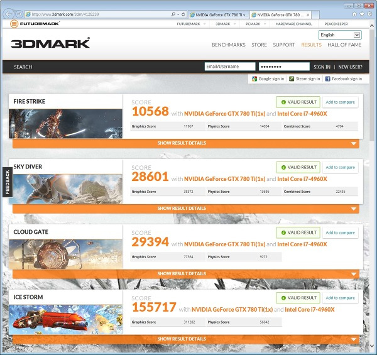This screenshot has width=377, height=355.
Task: Click Ice Storm score 155717
Action: click(x=154, y=307)
